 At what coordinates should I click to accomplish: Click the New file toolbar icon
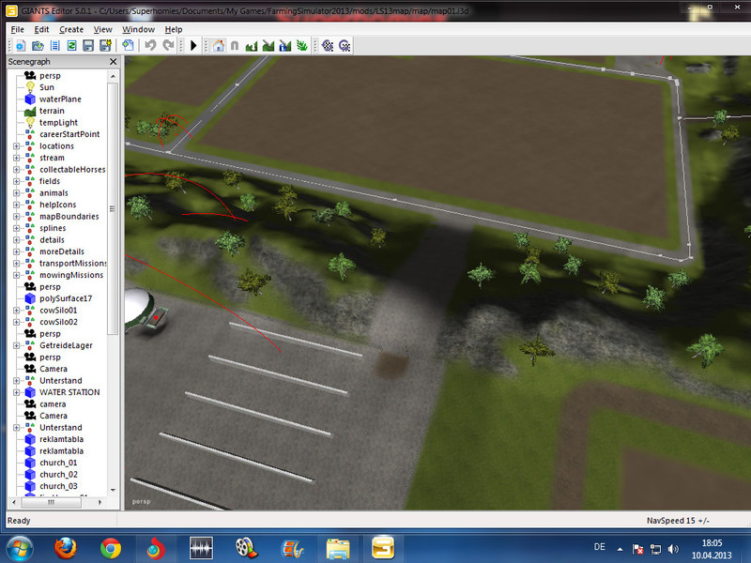(x=21, y=45)
